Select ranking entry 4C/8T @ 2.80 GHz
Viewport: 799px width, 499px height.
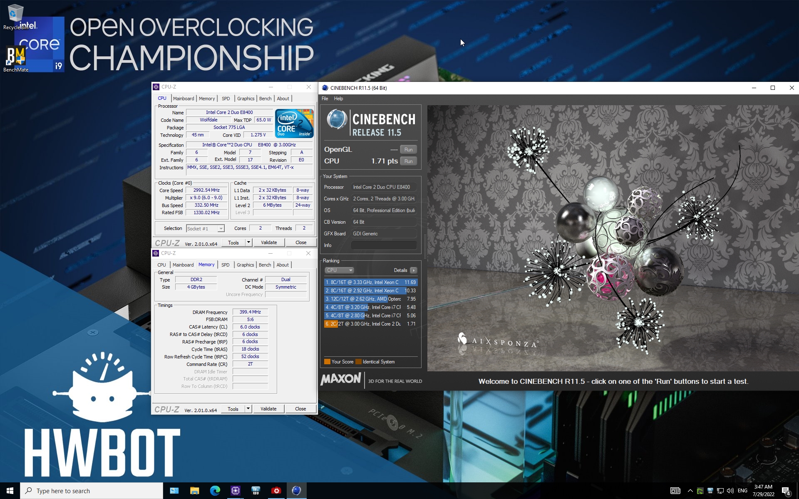370,316
